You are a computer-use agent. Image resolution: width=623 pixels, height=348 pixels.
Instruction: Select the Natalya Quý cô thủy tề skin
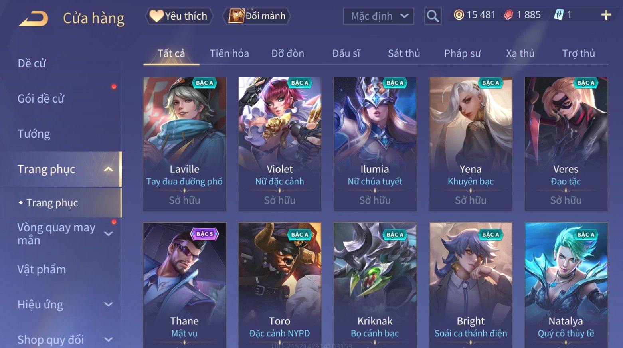[x=566, y=285]
